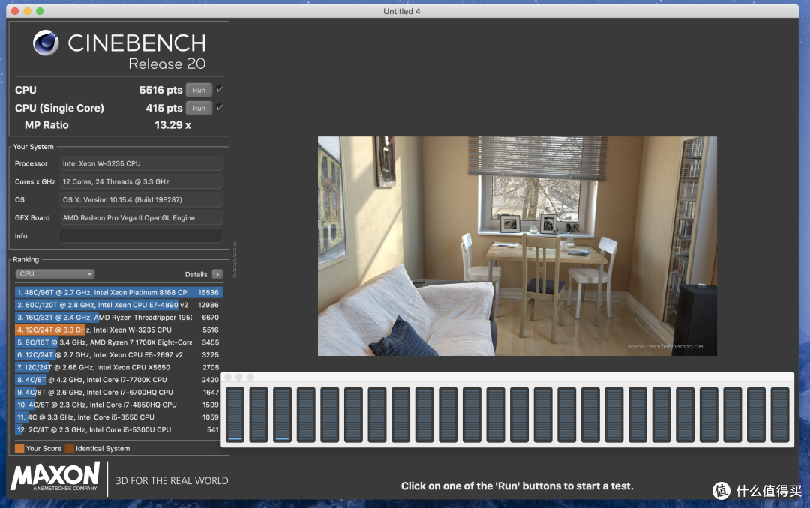Toggle the CPU test checkbox

coord(220,90)
